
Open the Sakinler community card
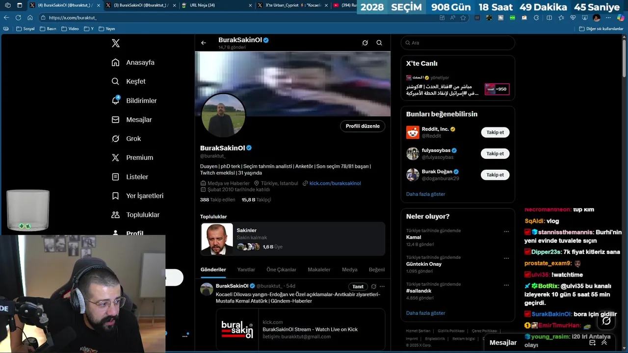pos(292,239)
